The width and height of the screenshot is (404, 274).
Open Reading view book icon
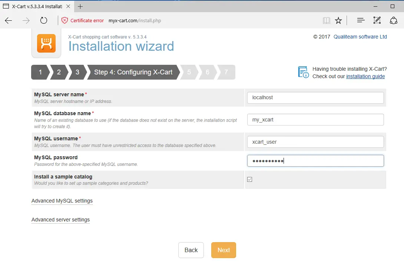click(327, 20)
